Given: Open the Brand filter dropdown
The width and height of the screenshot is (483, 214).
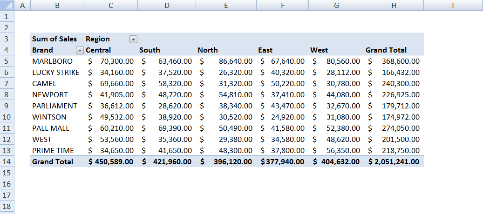Looking at the screenshot, I should pos(80,50).
